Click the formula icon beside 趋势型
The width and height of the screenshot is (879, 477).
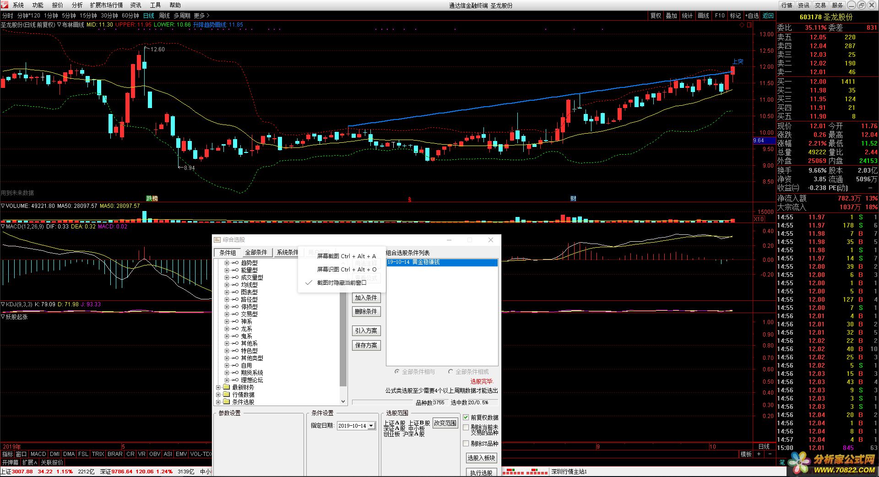coord(235,263)
